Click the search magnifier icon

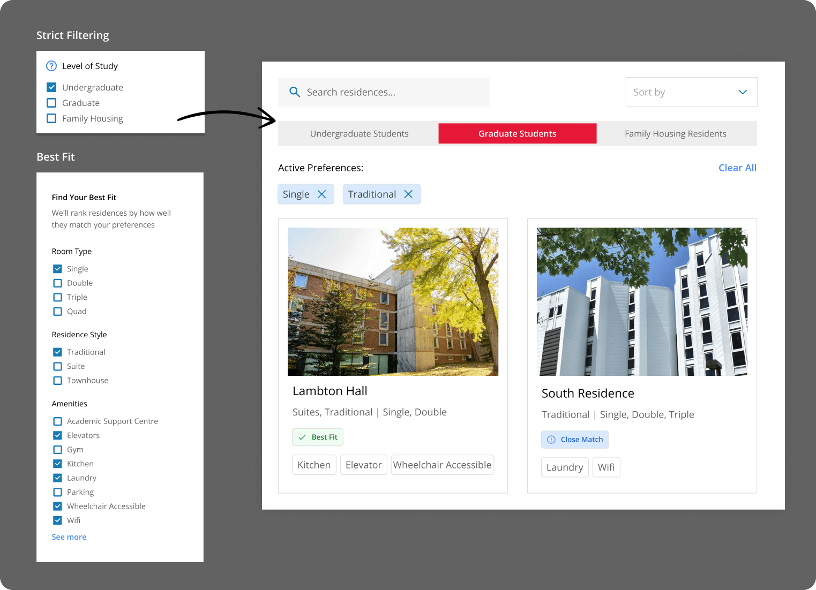294,92
